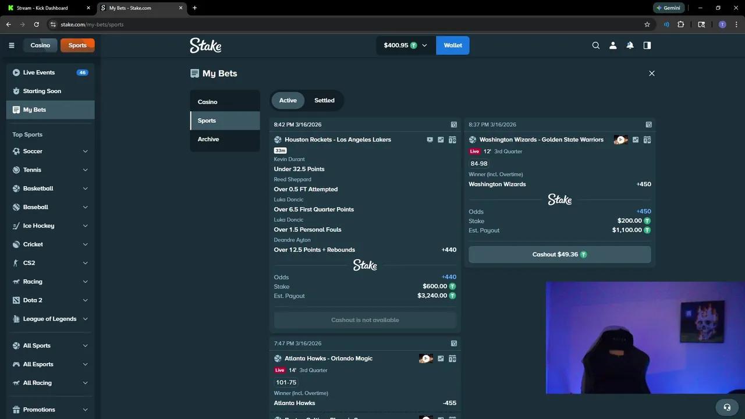Open live support headset button

(x=727, y=407)
